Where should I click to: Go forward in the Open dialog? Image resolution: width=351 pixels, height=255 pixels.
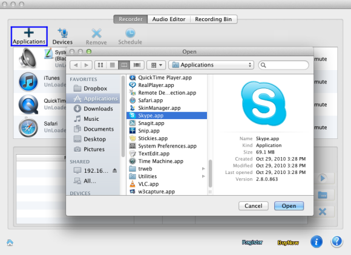click(87, 65)
